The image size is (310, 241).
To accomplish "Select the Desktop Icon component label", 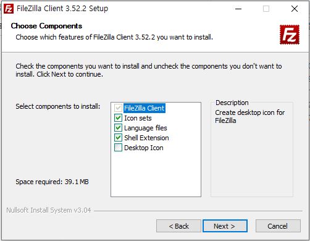I will point(144,148).
